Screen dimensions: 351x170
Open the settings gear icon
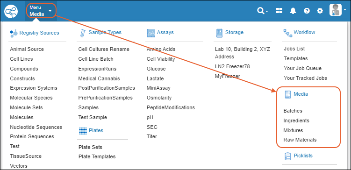(320, 11)
